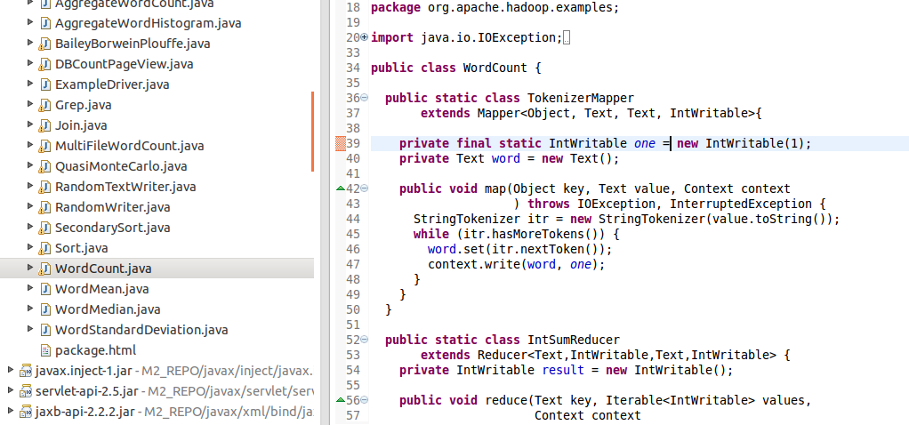The height and width of the screenshot is (425, 909).
Task: Click the DBCountPageView.java file icon
Action: click(x=44, y=64)
